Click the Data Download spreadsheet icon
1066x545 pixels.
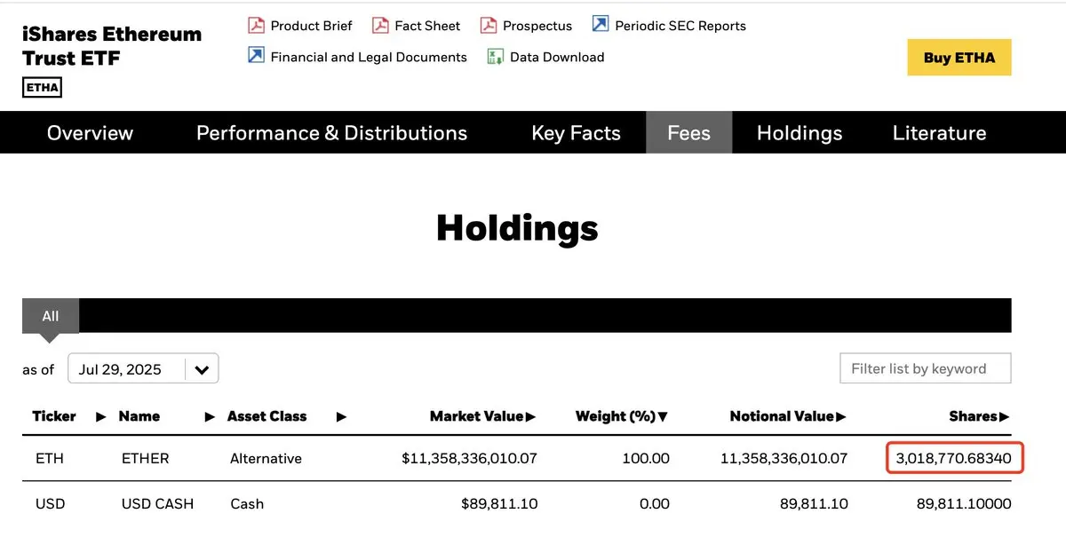(x=496, y=56)
